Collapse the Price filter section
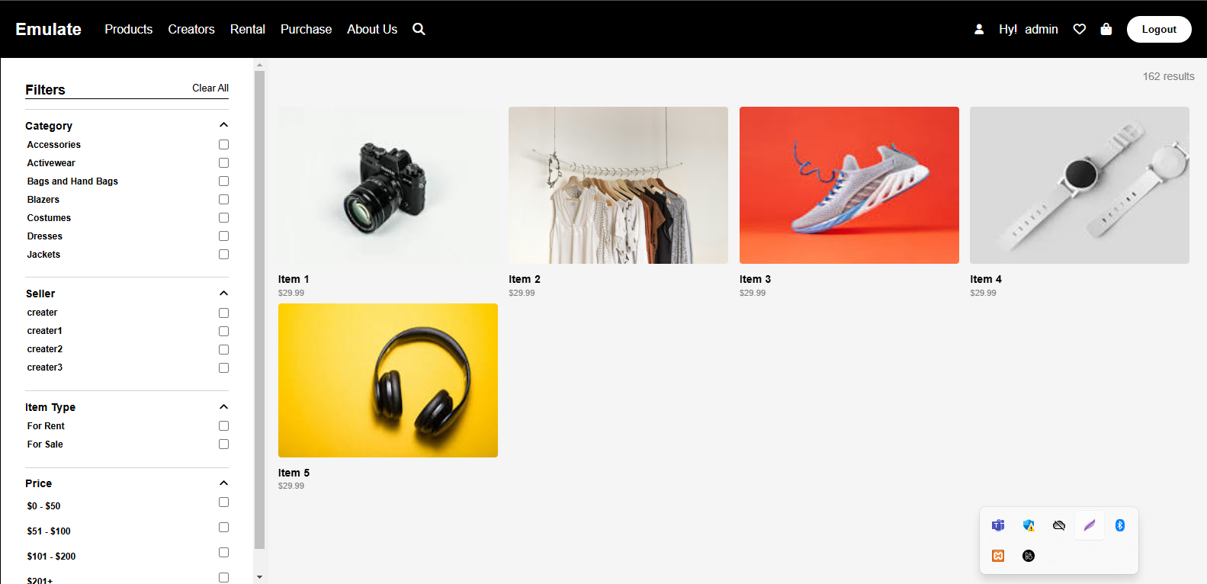Screen dimensions: 1207x584 tap(223, 483)
